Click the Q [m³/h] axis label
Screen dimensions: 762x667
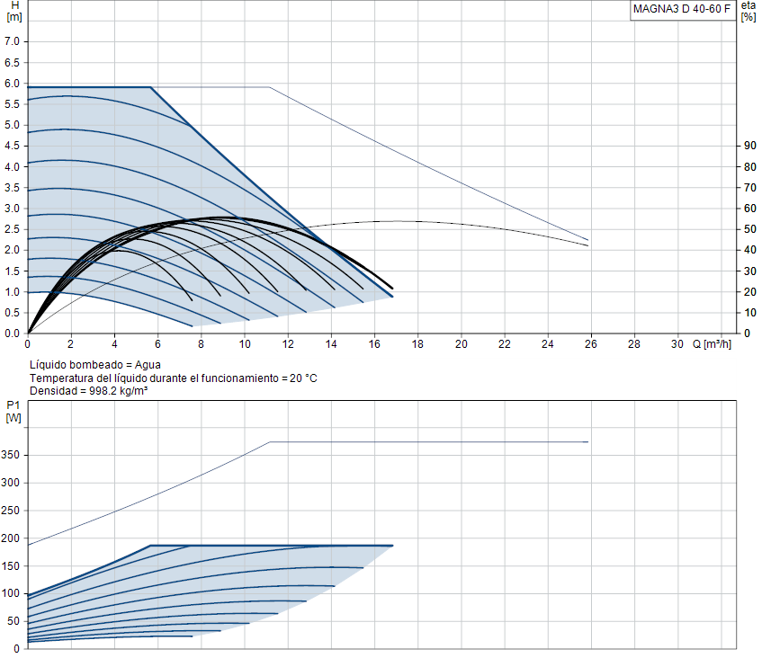712,344
